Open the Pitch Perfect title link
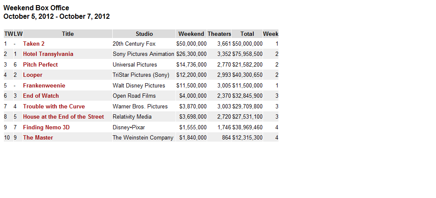Viewport: 436px width, 198px height. (x=40, y=64)
